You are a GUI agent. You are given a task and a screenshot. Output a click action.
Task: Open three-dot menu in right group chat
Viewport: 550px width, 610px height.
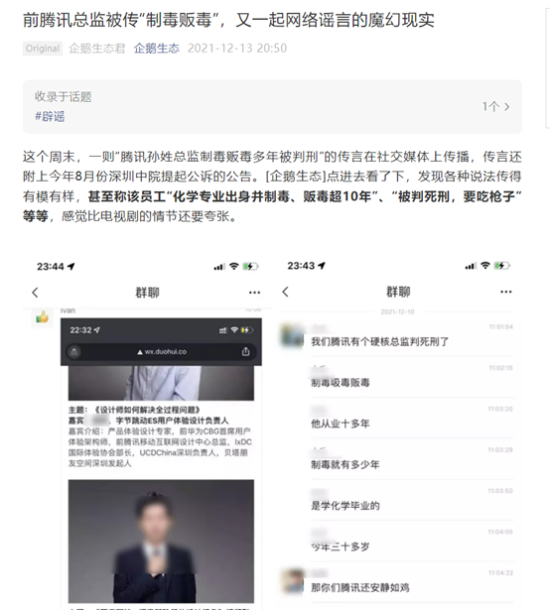point(505,292)
